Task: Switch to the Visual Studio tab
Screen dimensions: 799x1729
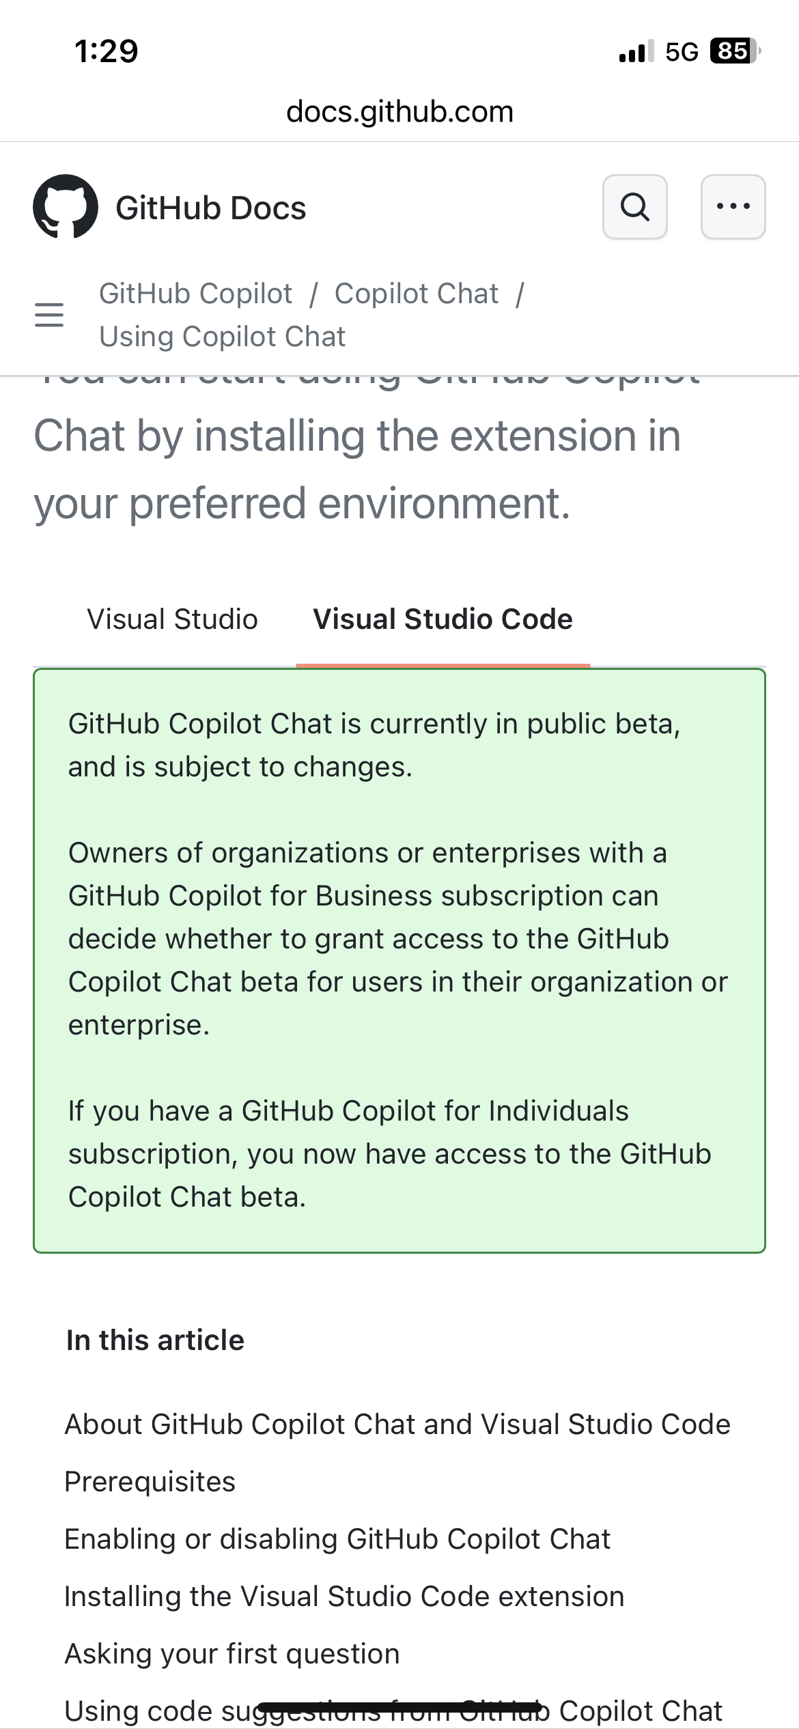Action: click(171, 619)
